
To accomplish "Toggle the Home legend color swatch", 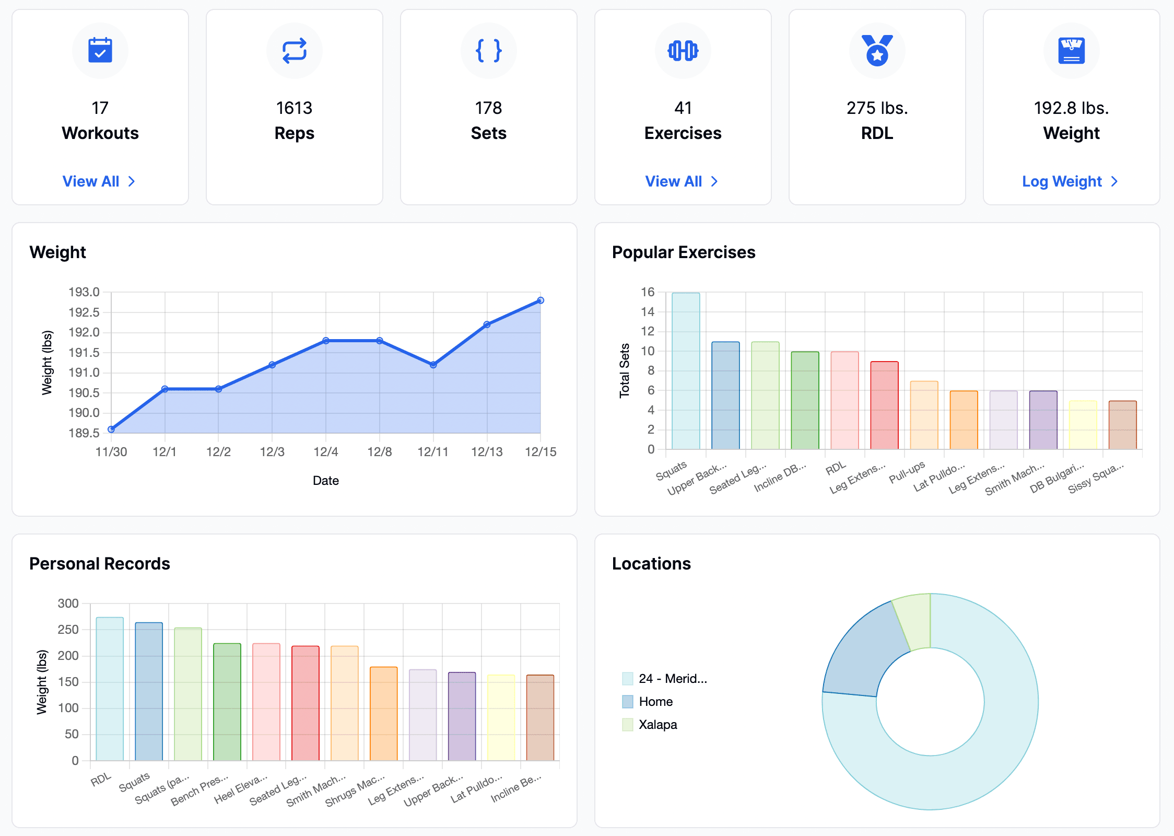I will pos(628,702).
